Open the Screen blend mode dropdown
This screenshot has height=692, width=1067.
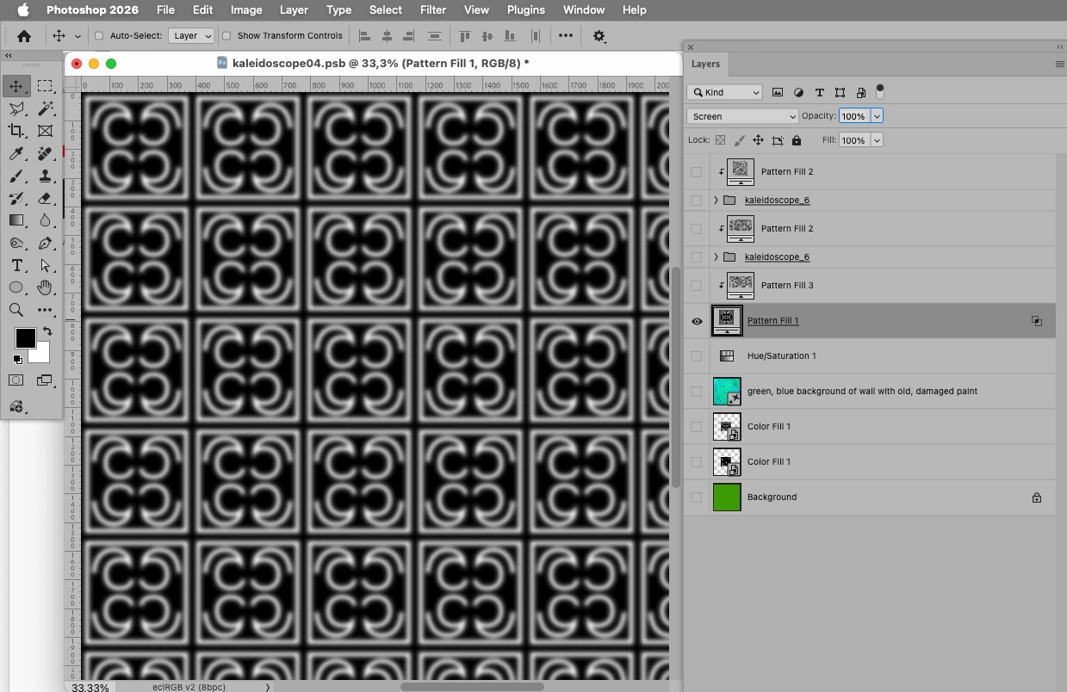(743, 116)
